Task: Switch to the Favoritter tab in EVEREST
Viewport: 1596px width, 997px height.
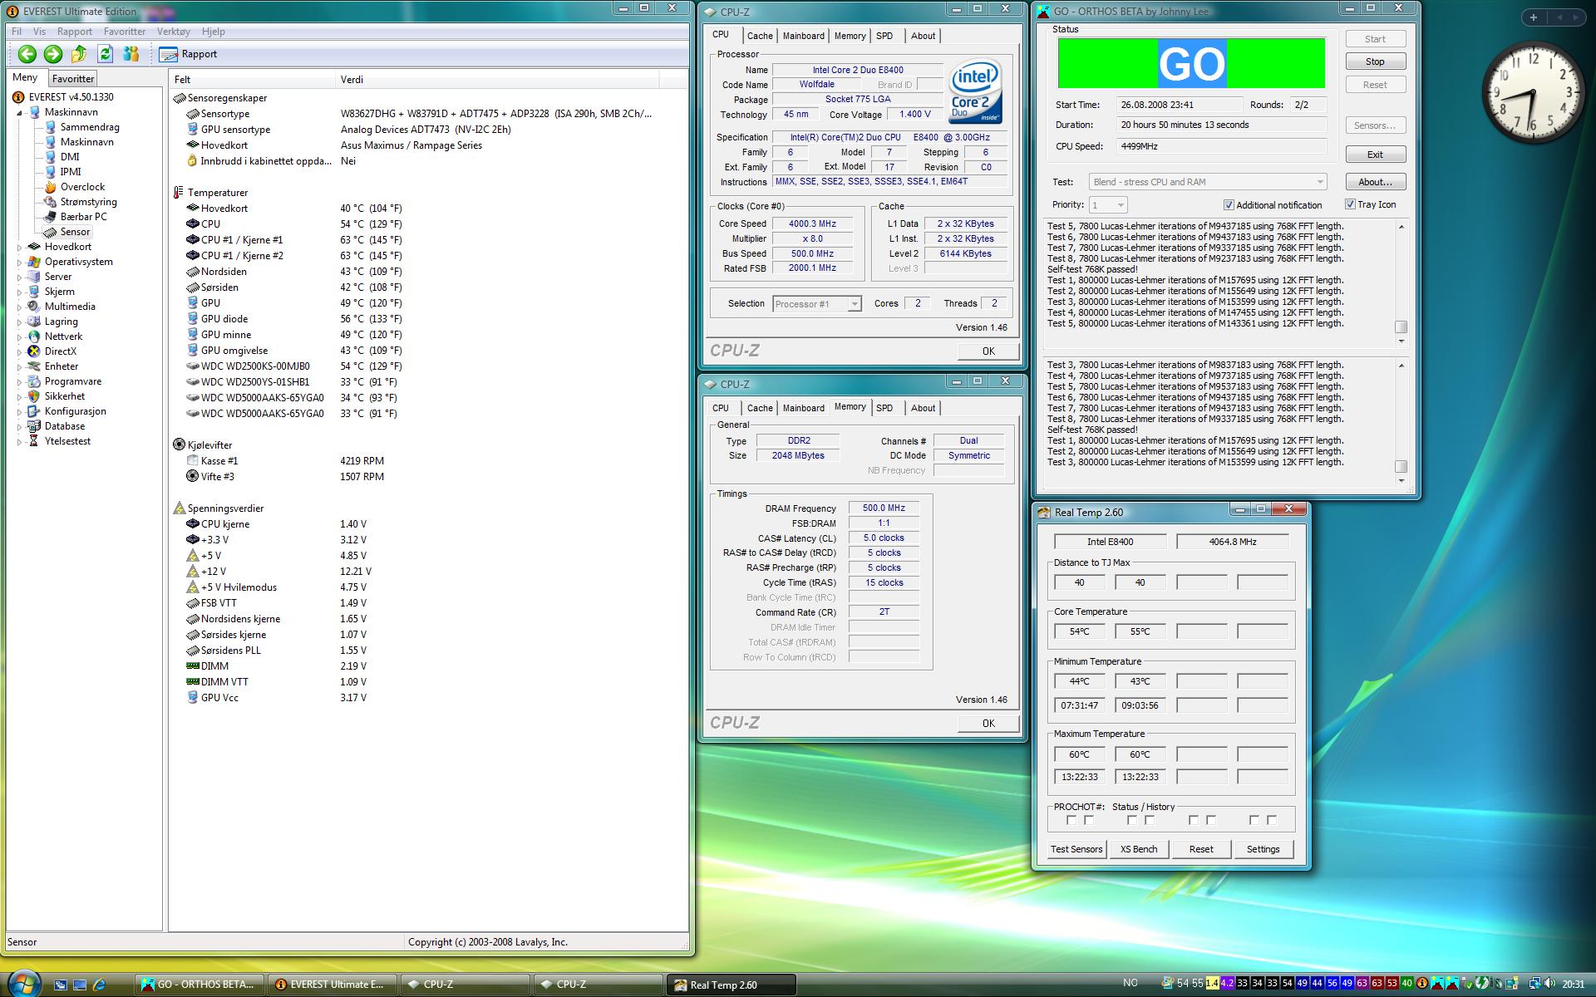Action: [73, 79]
